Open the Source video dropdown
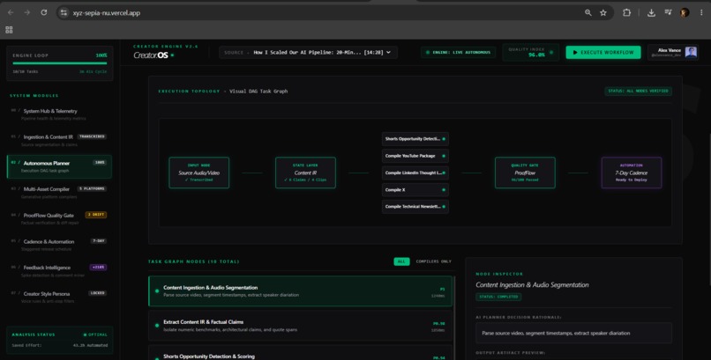The width and height of the screenshot is (711, 360). click(x=308, y=53)
